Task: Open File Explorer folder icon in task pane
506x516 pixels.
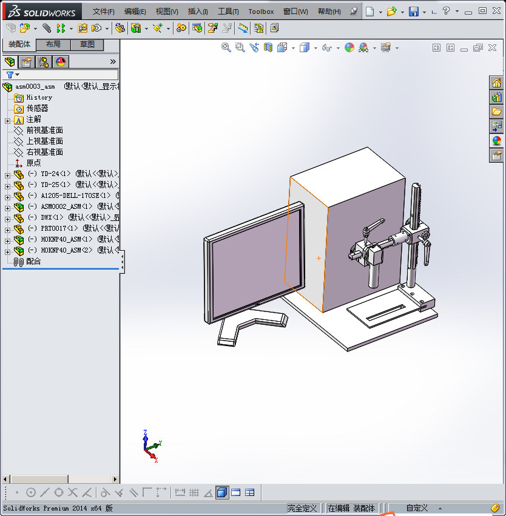Action: tap(496, 112)
